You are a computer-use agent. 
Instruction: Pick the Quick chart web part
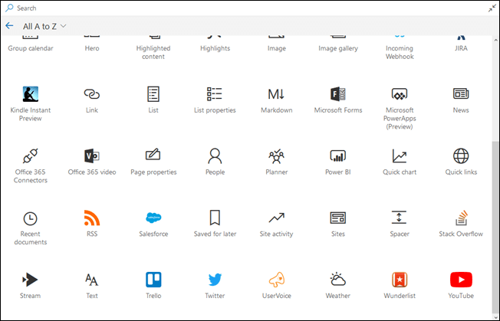pos(400,156)
